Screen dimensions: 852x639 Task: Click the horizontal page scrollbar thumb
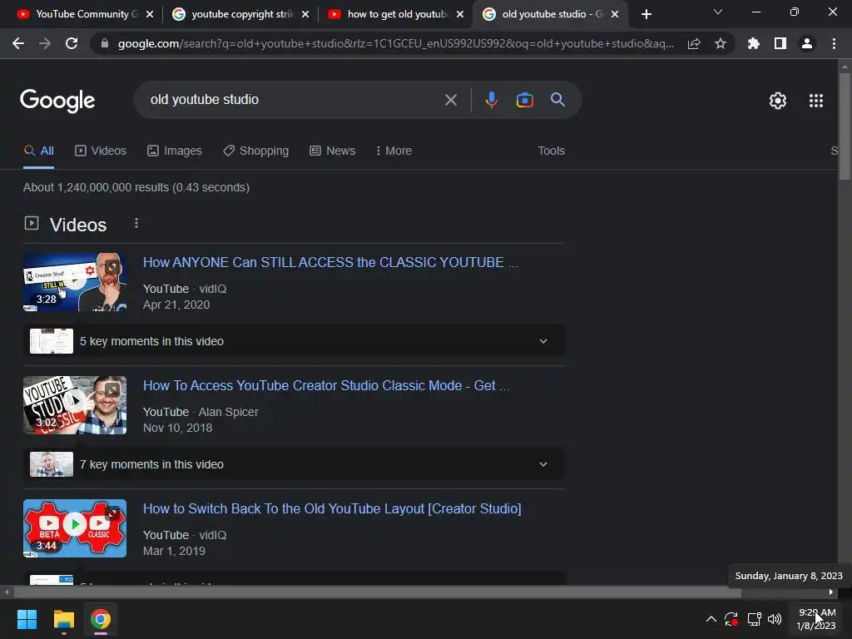click(378, 592)
